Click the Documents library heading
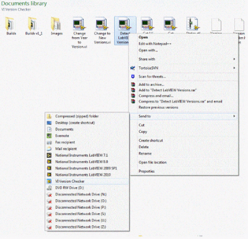The image size is (248, 239). coord(24,4)
